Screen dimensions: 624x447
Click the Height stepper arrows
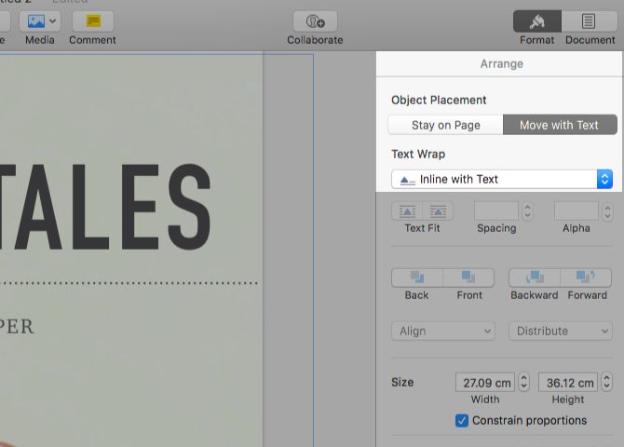point(606,382)
